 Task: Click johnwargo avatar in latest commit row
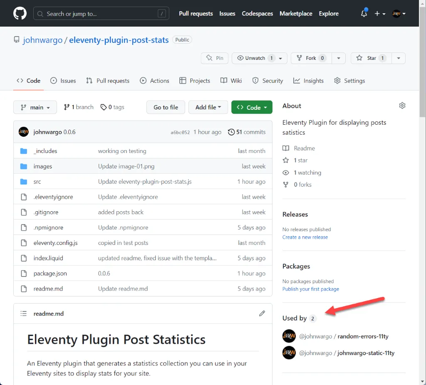[x=24, y=132]
